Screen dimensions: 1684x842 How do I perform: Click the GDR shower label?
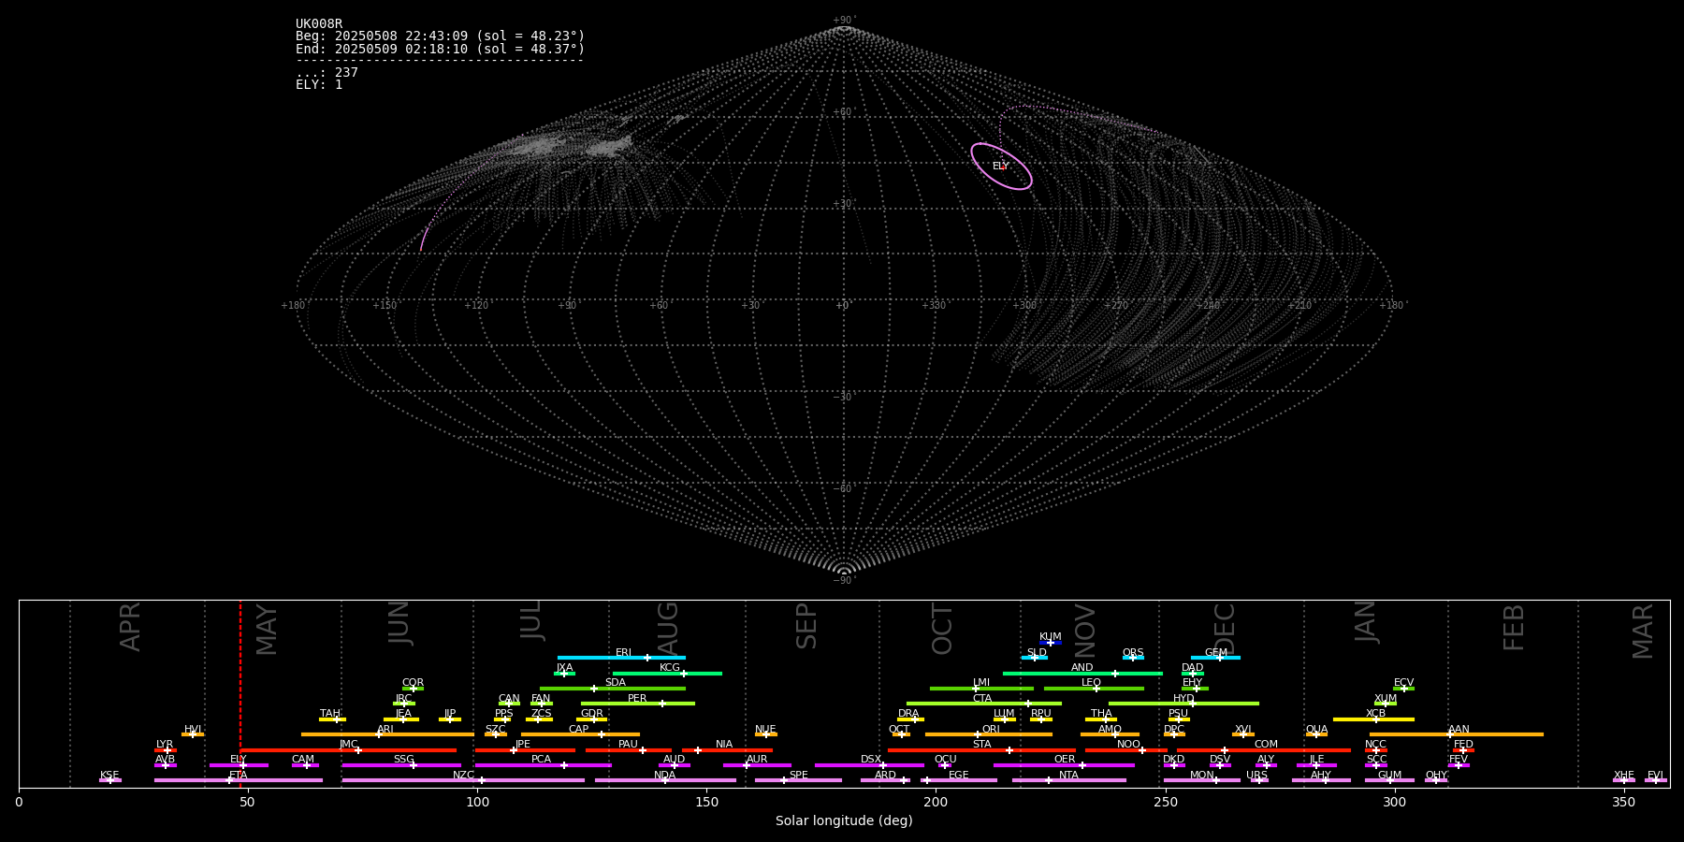click(x=592, y=714)
